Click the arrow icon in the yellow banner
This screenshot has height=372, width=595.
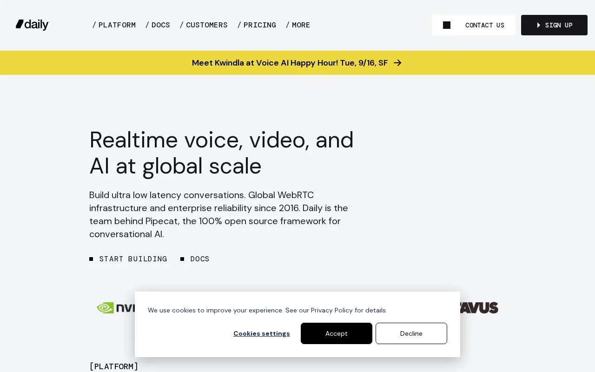(x=397, y=63)
